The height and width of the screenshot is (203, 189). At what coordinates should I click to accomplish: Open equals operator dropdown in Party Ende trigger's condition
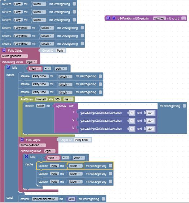tap(65, 158)
